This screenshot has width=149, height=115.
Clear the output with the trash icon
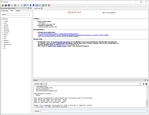point(143,84)
